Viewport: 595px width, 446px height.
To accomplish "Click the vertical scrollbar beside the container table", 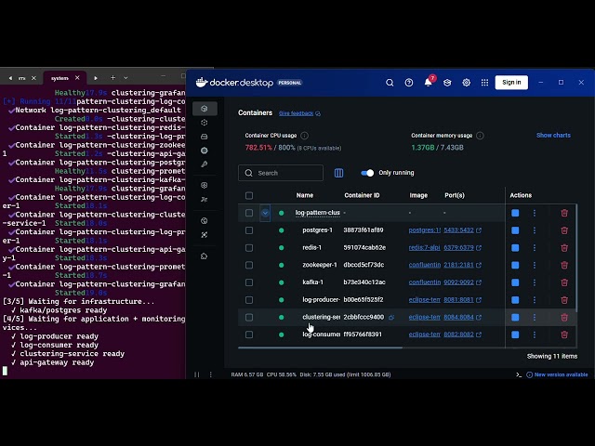I will pyautogui.click(x=576, y=258).
